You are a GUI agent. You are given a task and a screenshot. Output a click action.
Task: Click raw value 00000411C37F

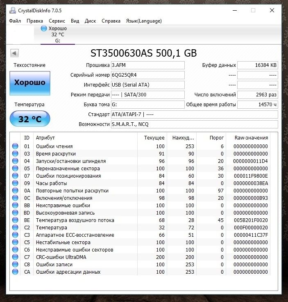pyautogui.click(x=251, y=235)
